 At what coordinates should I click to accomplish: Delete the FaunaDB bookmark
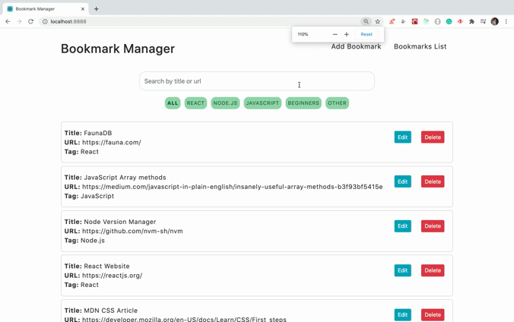coord(433,137)
